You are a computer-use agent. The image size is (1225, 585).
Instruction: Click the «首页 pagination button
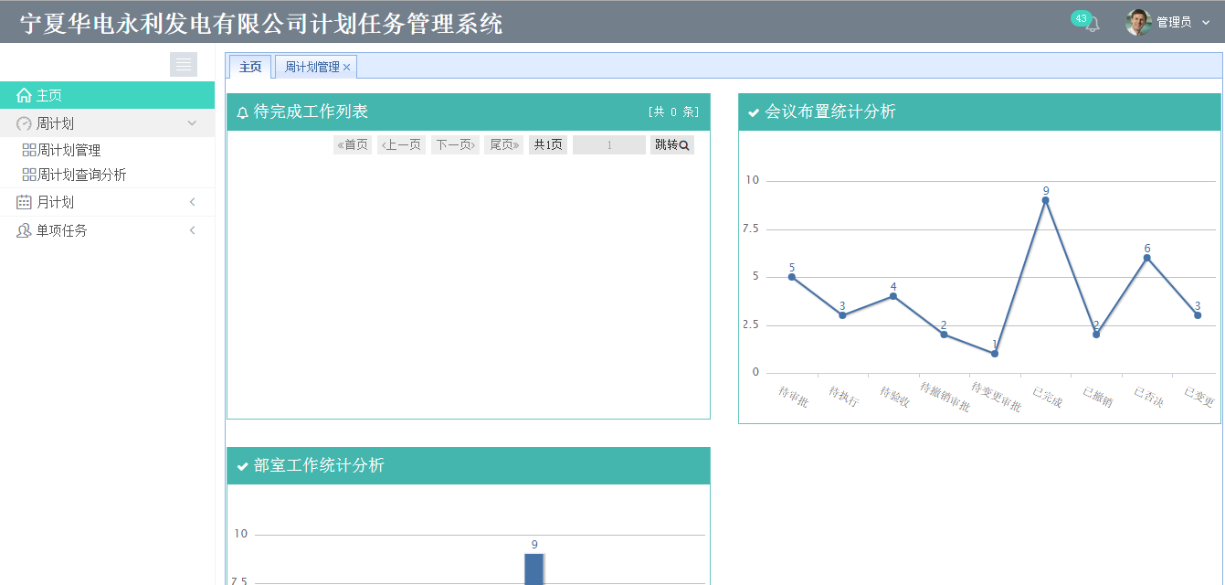(353, 144)
